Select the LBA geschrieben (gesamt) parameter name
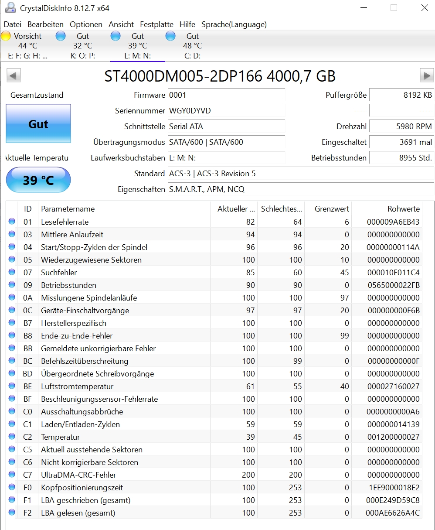The width and height of the screenshot is (435, 530). point(86,500)
